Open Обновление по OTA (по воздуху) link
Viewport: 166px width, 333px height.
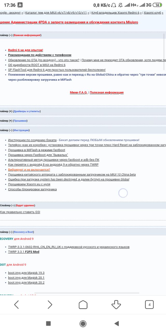[44, 60]
